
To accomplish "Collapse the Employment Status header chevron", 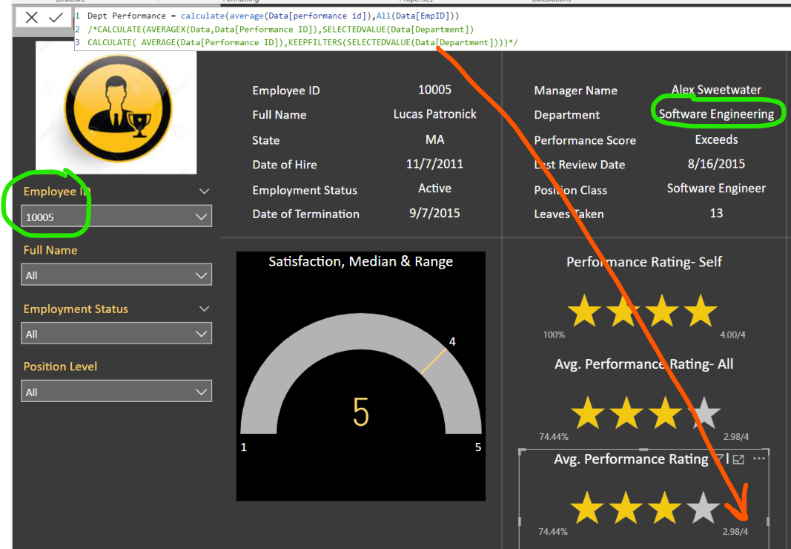I will 204,309.
